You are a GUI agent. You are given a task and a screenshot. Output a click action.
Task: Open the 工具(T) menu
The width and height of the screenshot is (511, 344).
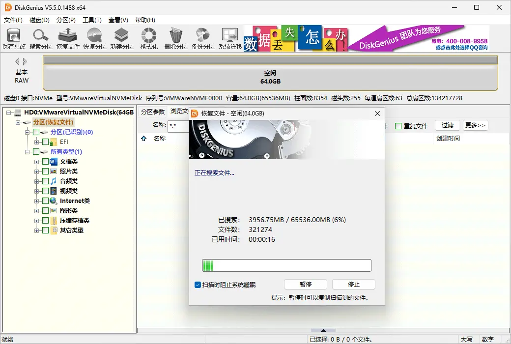92,20
